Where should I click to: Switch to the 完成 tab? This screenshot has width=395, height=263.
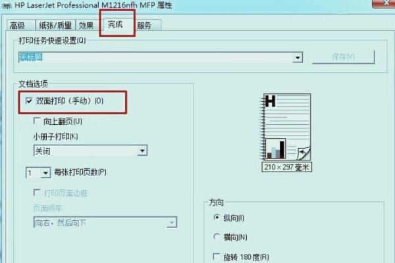point(117,24)
